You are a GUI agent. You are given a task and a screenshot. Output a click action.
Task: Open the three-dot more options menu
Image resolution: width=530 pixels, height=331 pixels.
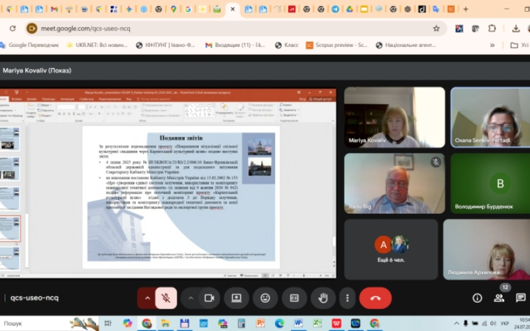click(x=347, y=298)
